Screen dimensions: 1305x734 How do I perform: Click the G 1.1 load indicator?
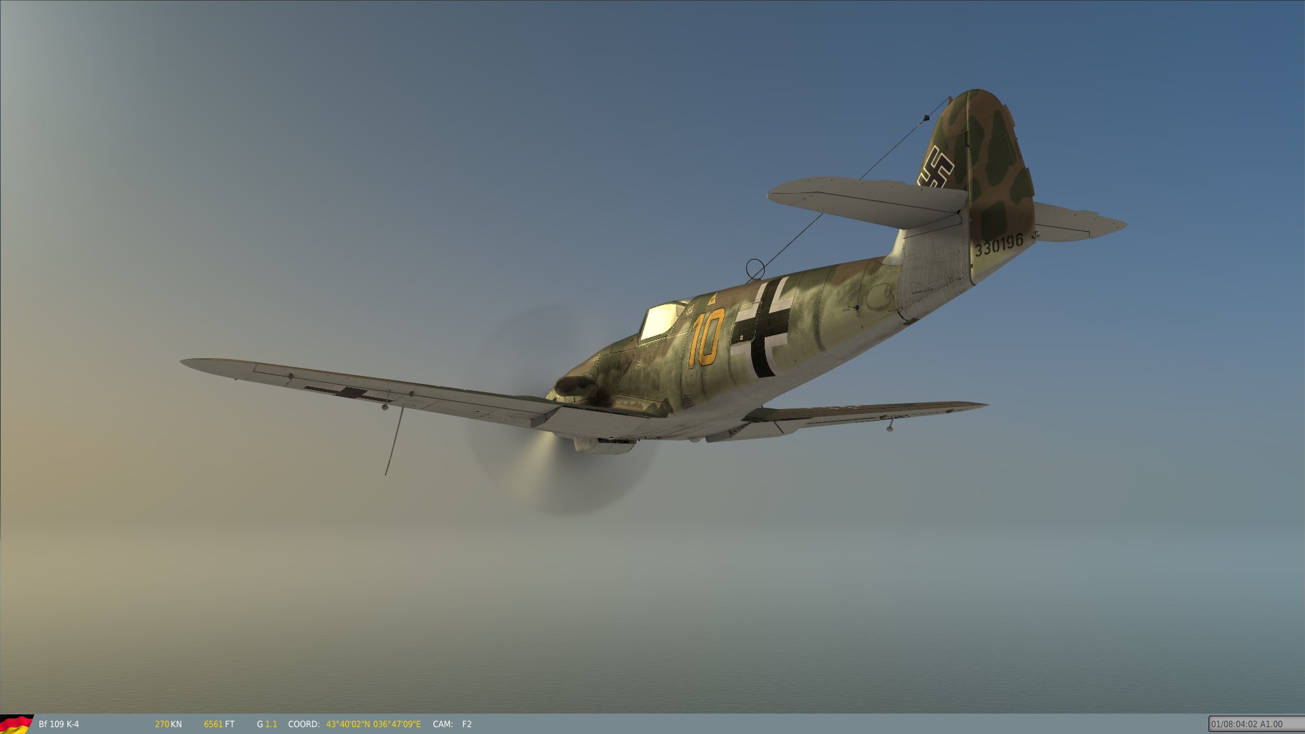(267, 724)
